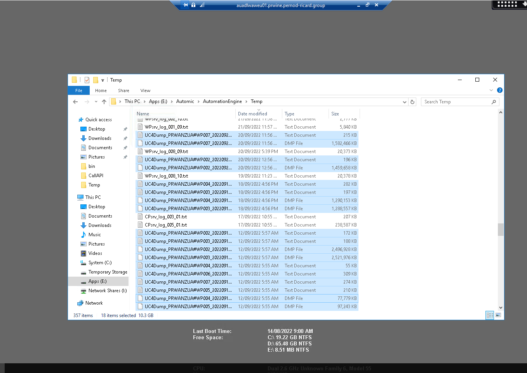Open Help via the question mark icon

click(x=499, y=90)
